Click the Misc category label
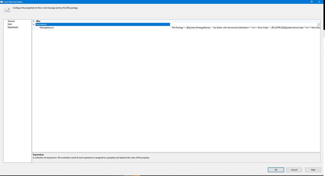The width and height of the screenshot is (325, 176). tap(38, 21)
